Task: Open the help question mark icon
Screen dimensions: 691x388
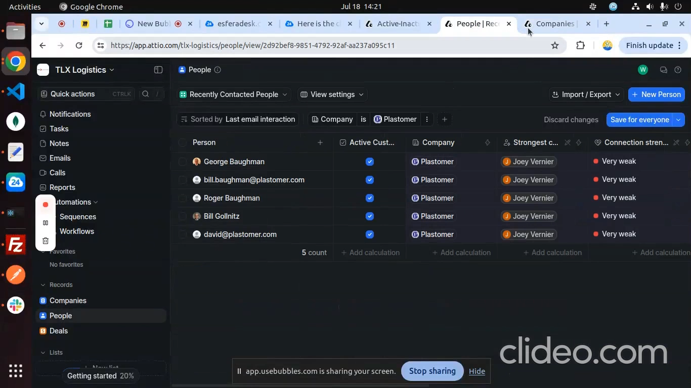Action: coord(678,70)
